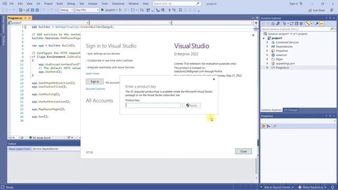Click the Property Pages wrench icon
This screenshot has height=190, width=338.
(275, 126)
